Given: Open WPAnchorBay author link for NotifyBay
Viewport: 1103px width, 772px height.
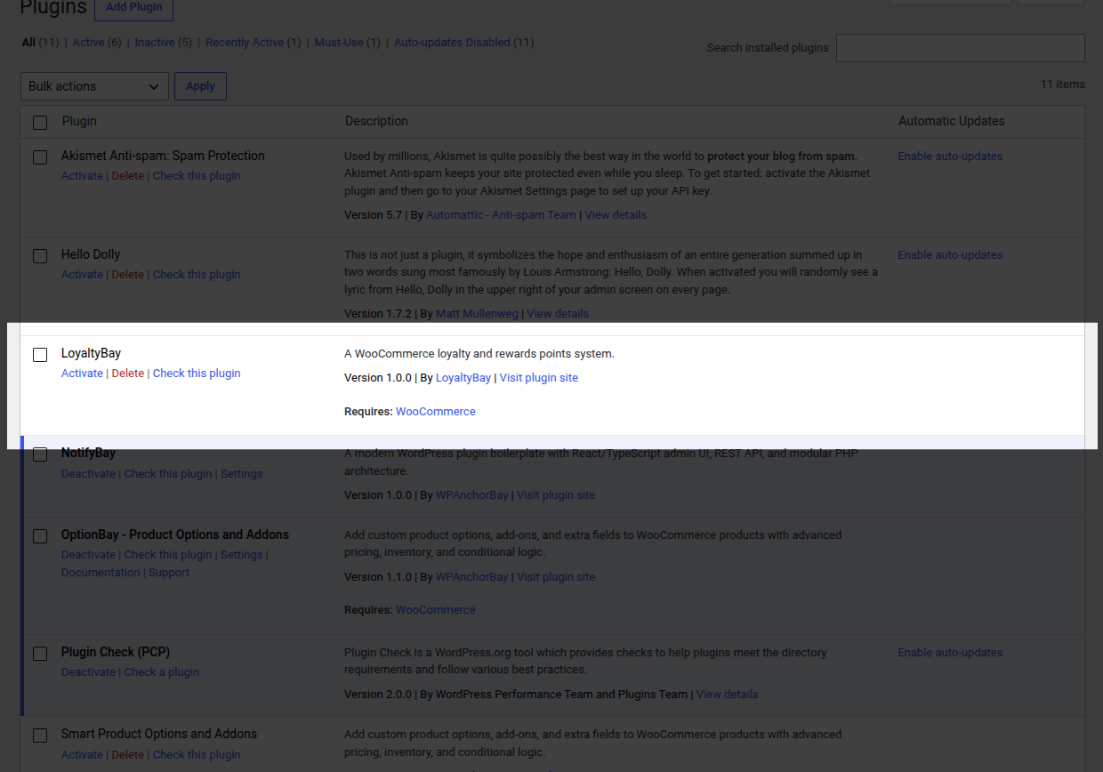Looking at the screenshot, I should pyautogui.click(x=471, y=495).
